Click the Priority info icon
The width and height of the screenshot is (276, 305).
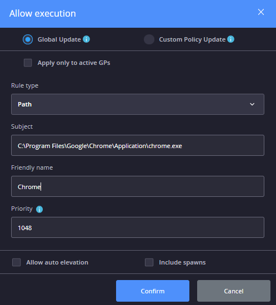(x=39, y=209)
